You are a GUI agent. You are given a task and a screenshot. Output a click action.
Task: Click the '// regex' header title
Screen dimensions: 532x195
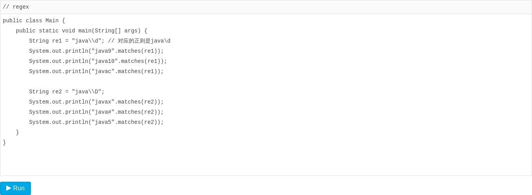16,7
